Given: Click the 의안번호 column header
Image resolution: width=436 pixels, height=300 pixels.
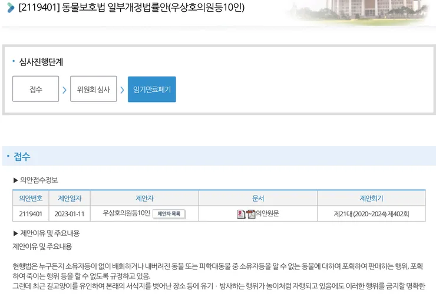Looking at the screenshot, I should [x=31, y=198].
